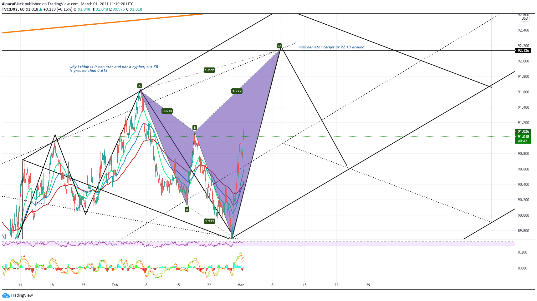Screen dimensions: 537x301
Task: Click the 89.800 price axis label
Action: click(523, 231)
